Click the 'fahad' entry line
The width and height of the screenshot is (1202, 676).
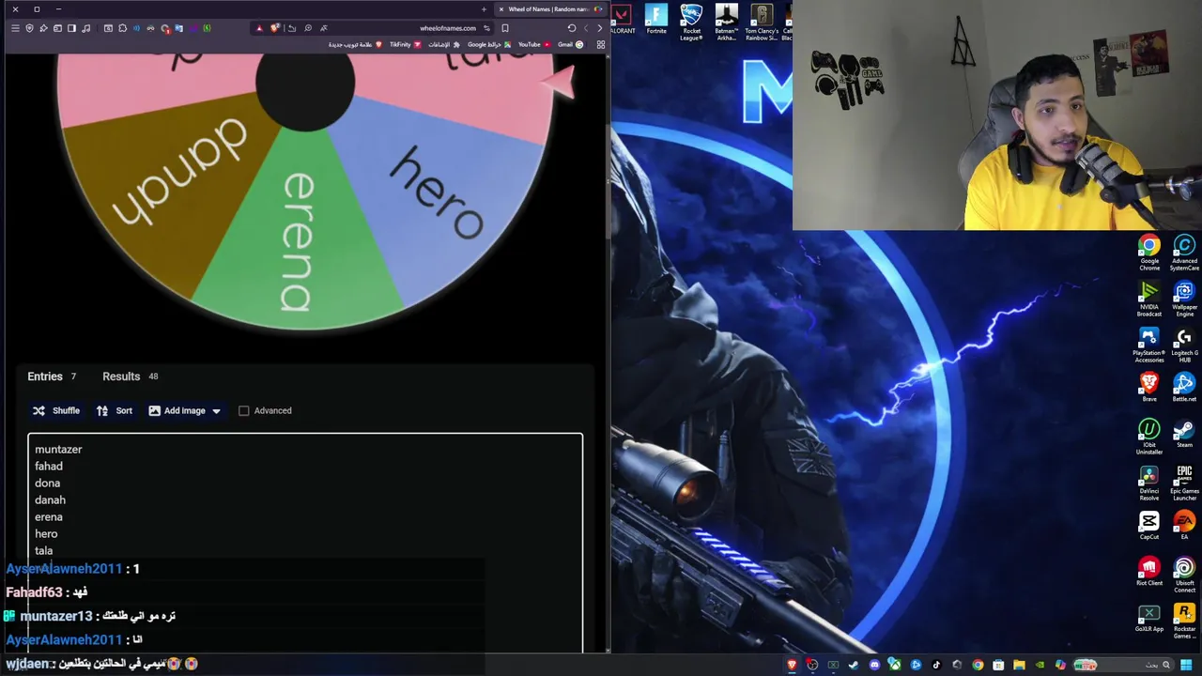click(x=49, y=467)
